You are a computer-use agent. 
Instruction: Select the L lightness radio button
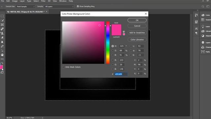[131, 46]
